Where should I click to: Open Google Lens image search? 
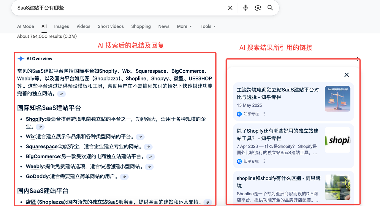[258, 8]
